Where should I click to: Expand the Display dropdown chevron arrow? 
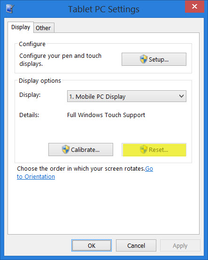pos(181,96)
